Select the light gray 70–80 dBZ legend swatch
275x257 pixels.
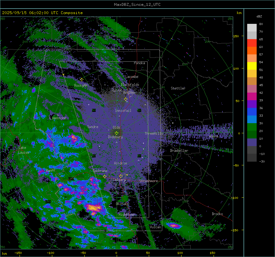click(252, 28)
